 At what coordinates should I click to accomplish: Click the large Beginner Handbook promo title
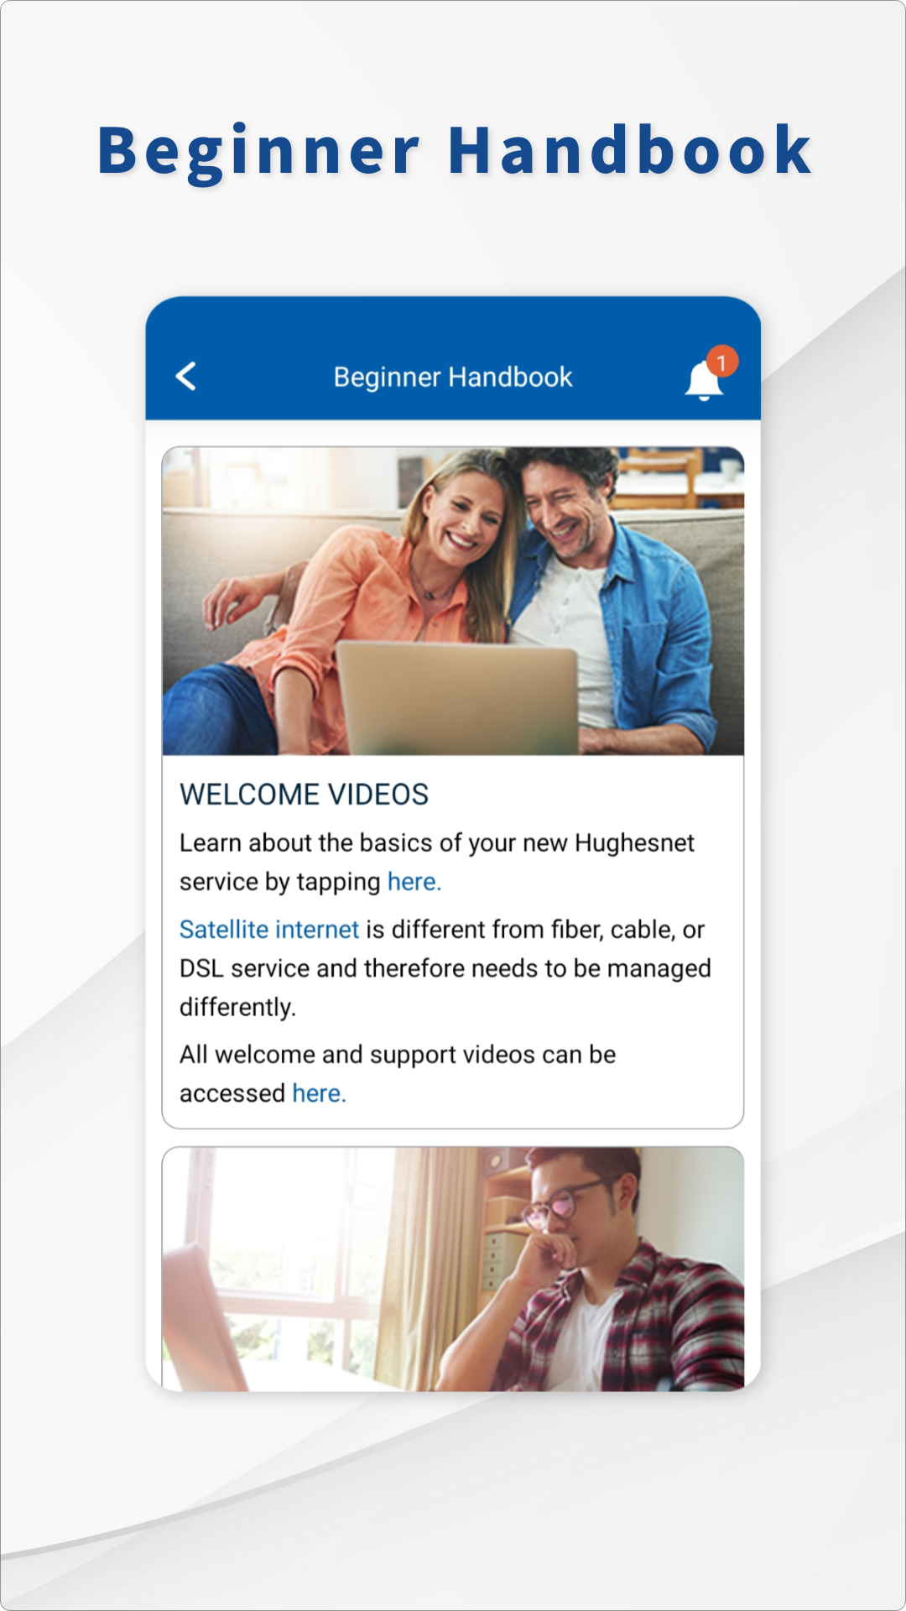(x=453, y=151)
